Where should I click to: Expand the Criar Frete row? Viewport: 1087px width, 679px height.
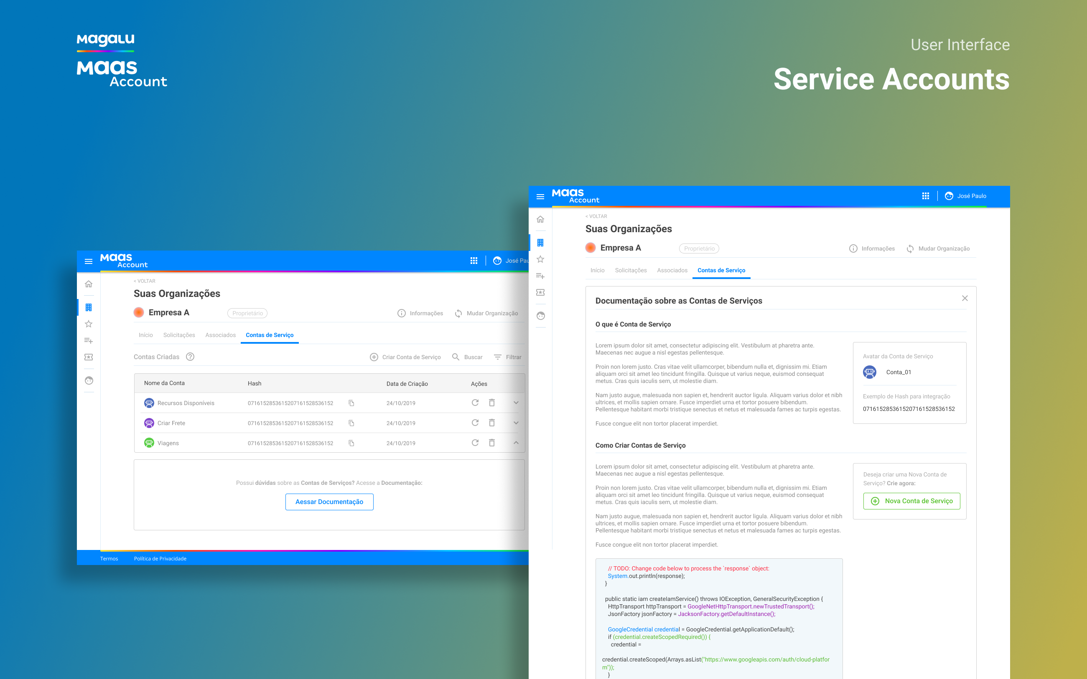point(516,423)
